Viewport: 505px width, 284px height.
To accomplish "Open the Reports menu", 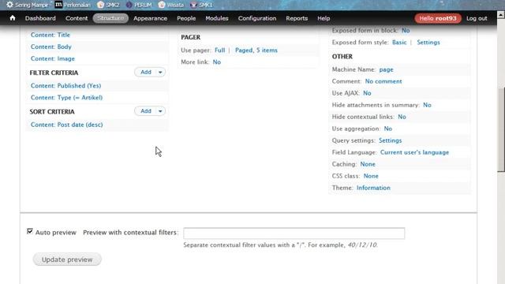I will (x=297, y=18).
